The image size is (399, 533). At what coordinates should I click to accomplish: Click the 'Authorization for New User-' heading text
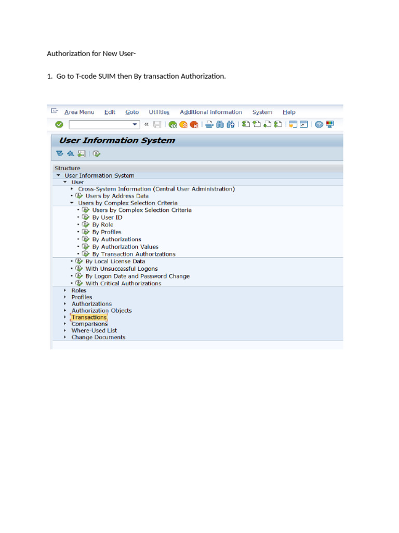pos(91,54)
